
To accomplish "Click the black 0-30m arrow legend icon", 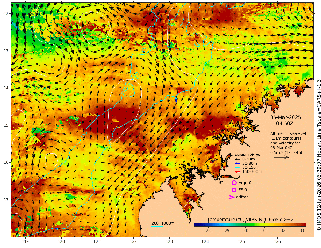I will point(237,159).
